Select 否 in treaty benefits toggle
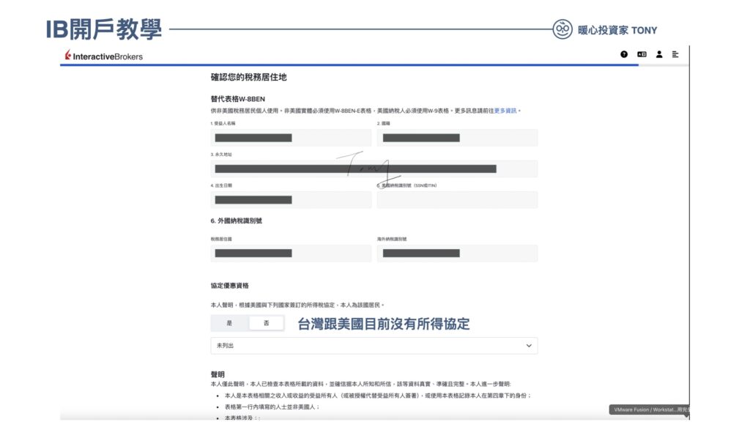The height and width of the screenshot is (422, 750). coord(266,323)
